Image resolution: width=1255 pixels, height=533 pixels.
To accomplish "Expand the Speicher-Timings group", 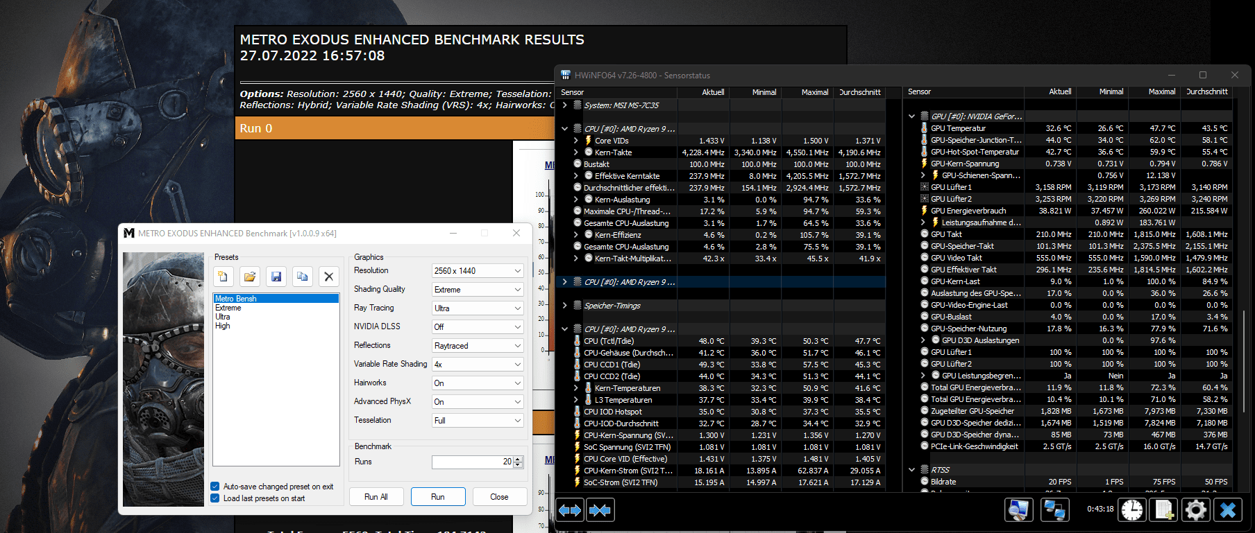I will [565, 306].
